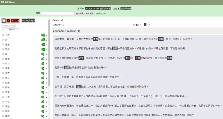Open the Sort default dropdown
223x119 pixels.
(13, 30)
